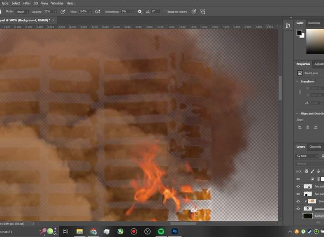The image size is (324, 237).
Task: Click the background white color swatch
Action: tap(302, 36)
